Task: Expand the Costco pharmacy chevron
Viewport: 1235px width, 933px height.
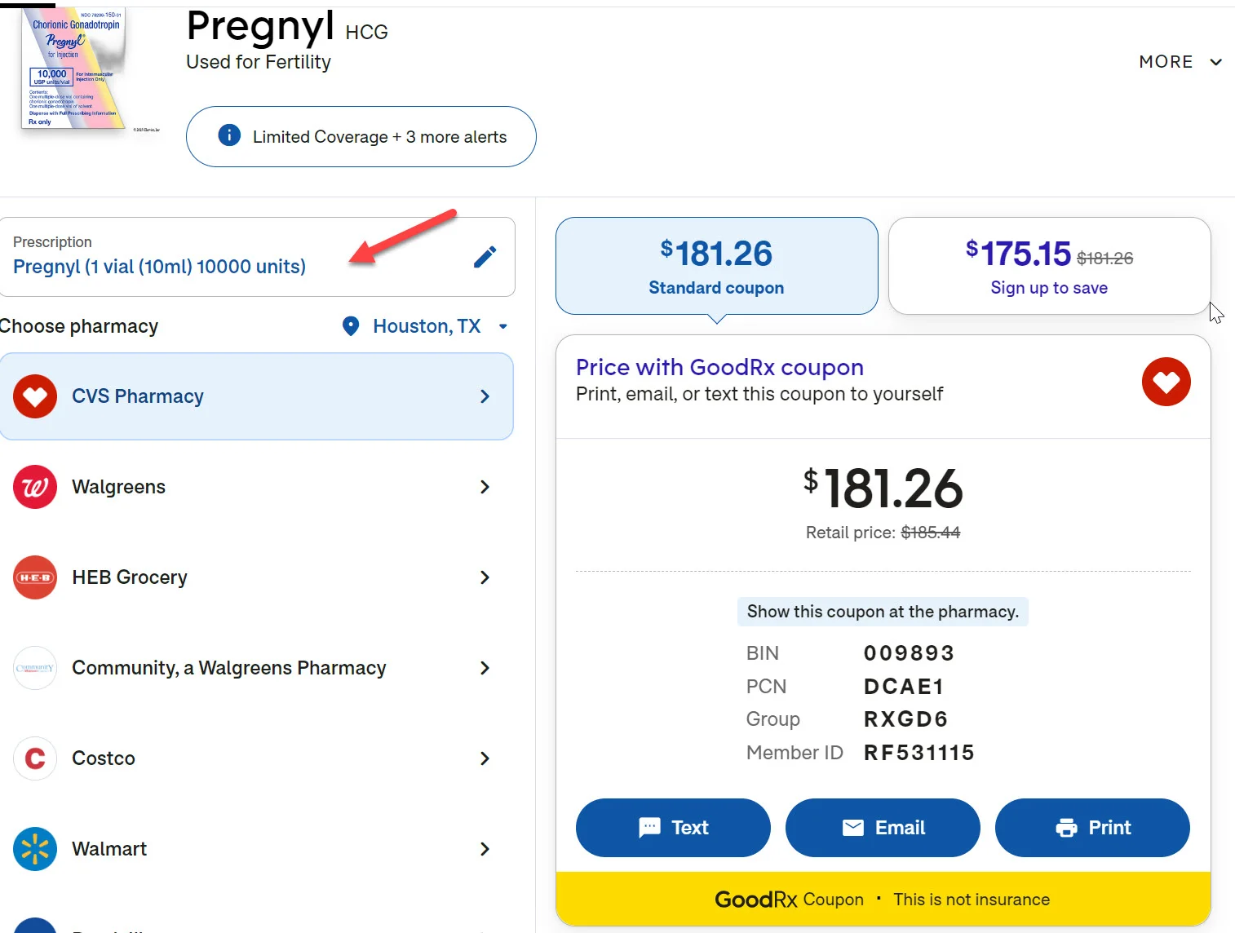Action: pyautogui.click(x=485, y=758)
